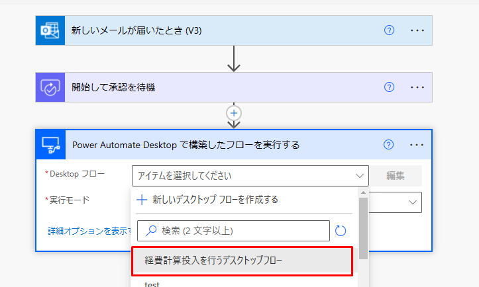Refresh the desktop flow list
This screenshot has height=287, width=479.
click(x=341, y=231)
